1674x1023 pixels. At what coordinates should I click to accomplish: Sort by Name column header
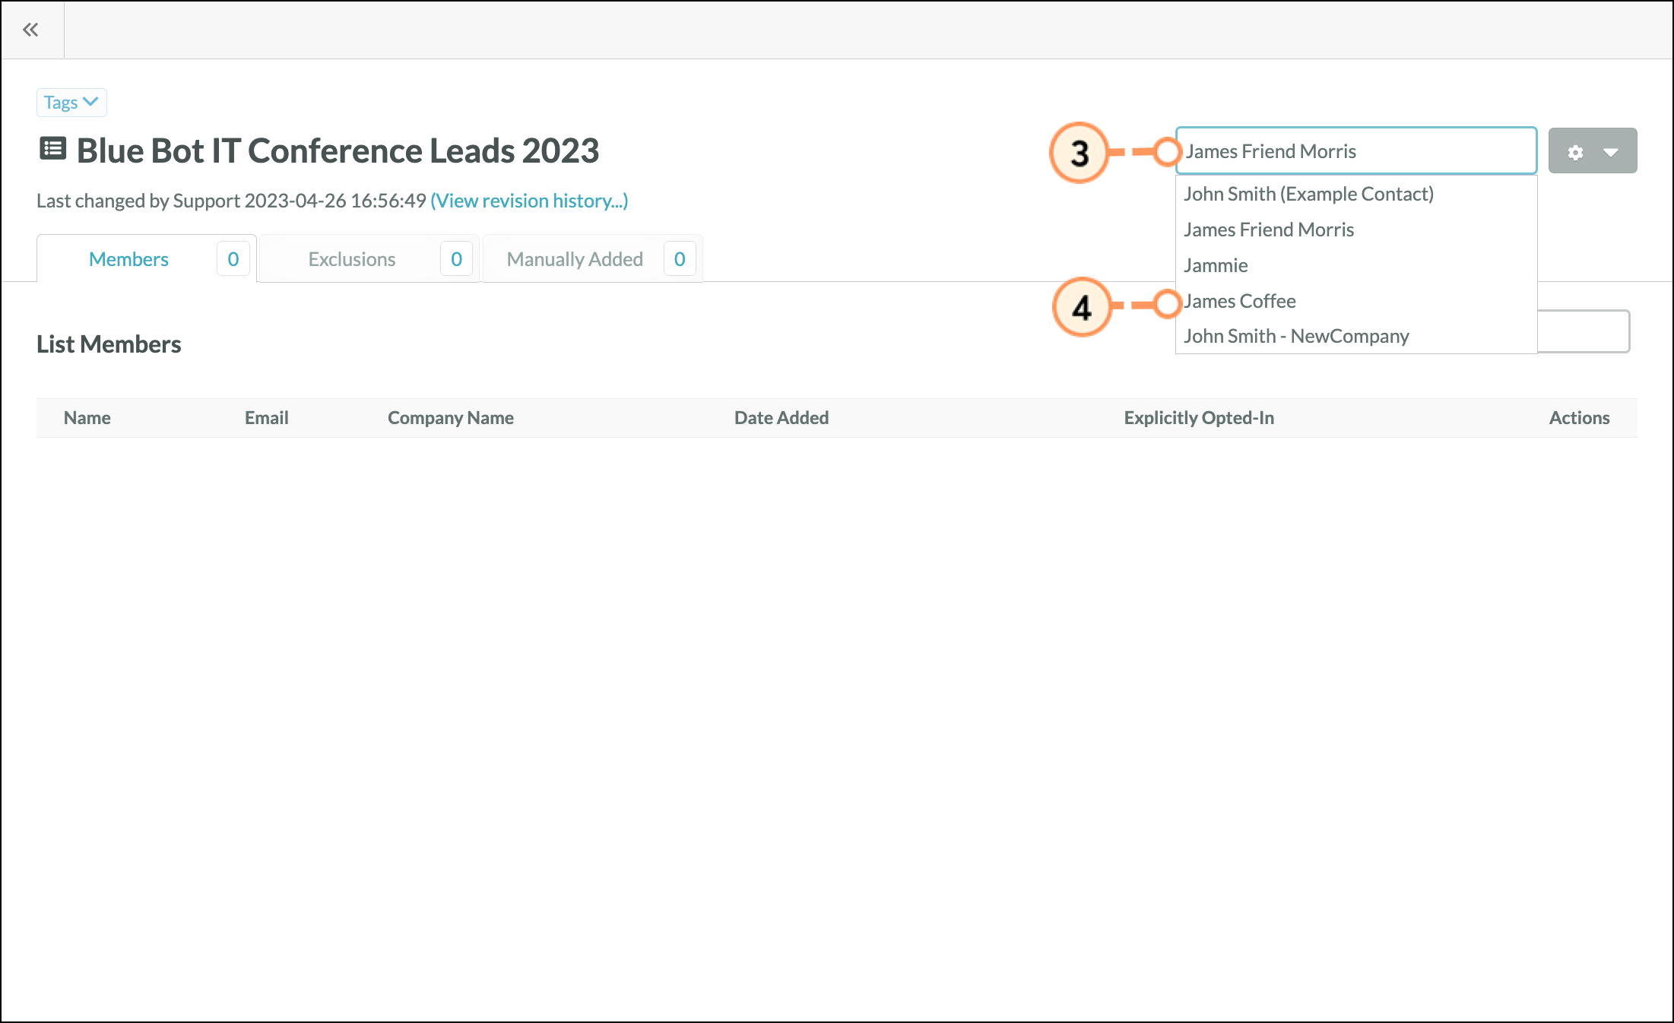click(x=87, y=418)
